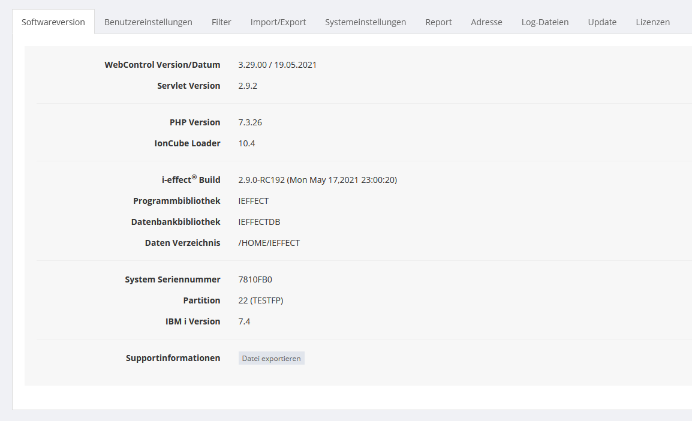This screenshot has width=692, height=421.
Task: Click the Servlet Version label
Action: 188,86
